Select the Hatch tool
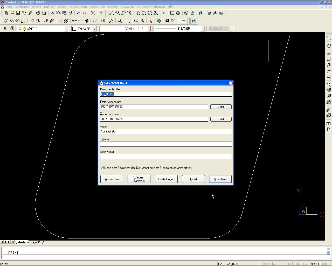The width and height of the screenshot is (332, 266). click(x=209, y=13)
